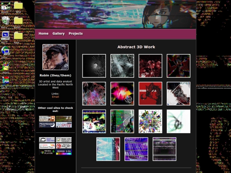
Task: Open the red and blue tangled wires thumbnail
Action: pos(94,94)
